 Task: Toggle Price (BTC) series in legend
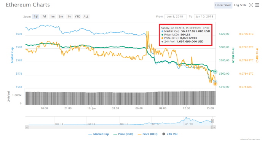[x=148, y=134]
